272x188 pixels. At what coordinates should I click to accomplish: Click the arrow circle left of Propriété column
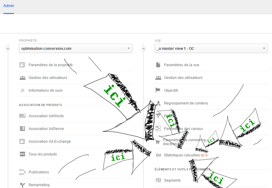pos(8,49)
